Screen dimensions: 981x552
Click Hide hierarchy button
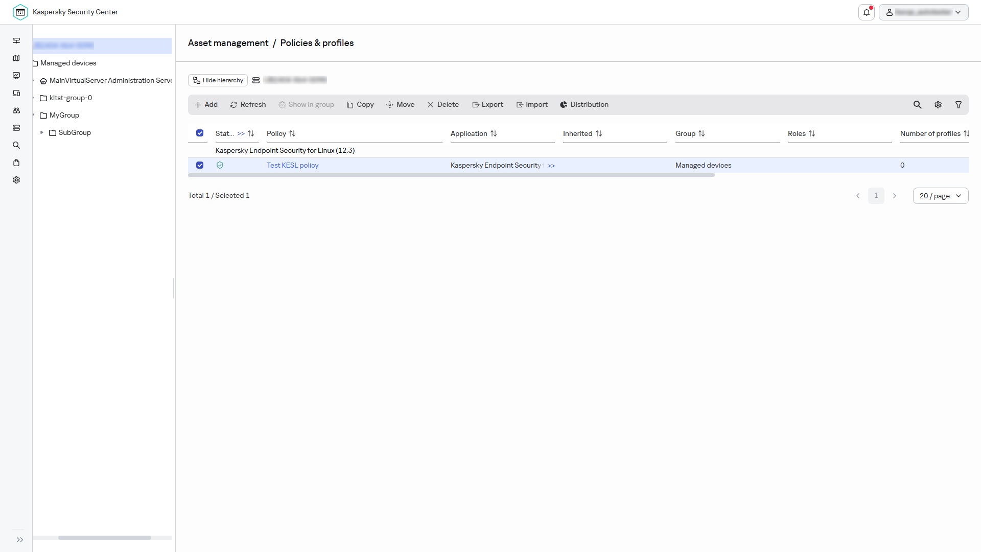pos(218,80)
